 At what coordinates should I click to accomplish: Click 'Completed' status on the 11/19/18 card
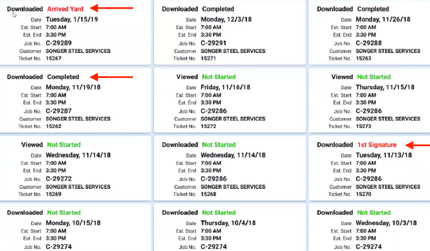click(63, 77)
